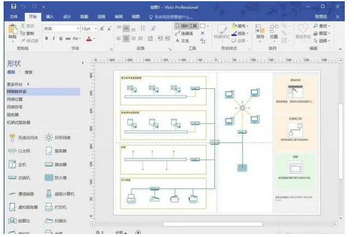The height and width of the screenshot is (237, 354).
Task: Toggle Underline formatting
Action: 61,39
